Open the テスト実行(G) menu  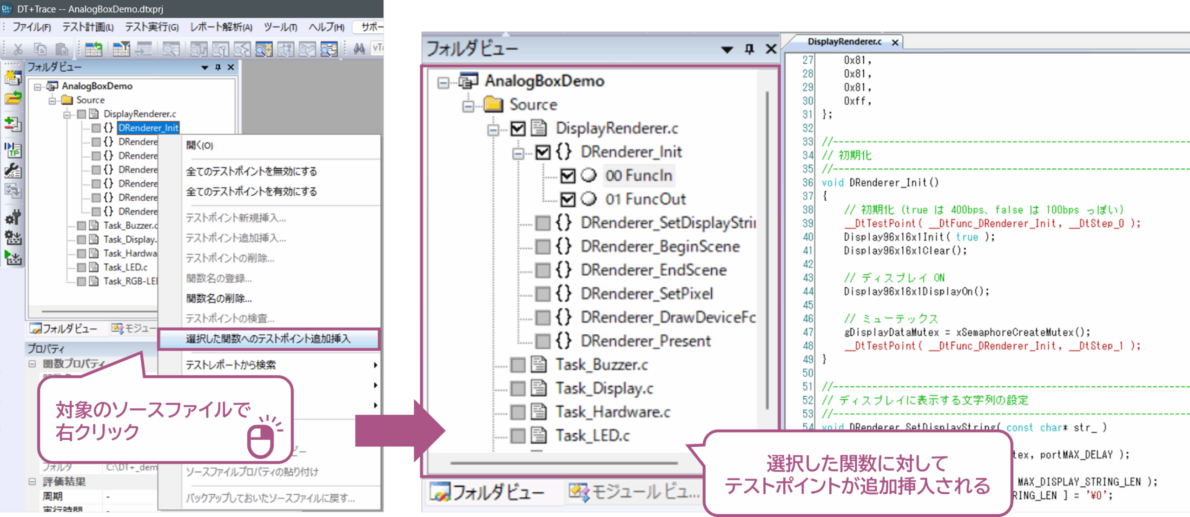[152, 27]
